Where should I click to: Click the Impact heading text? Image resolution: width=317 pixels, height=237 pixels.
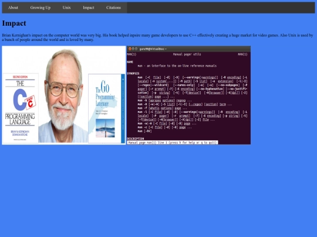click(14, 23)
